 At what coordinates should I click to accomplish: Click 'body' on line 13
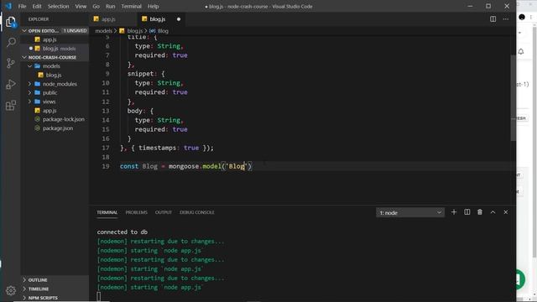click(x=134, y=111)
